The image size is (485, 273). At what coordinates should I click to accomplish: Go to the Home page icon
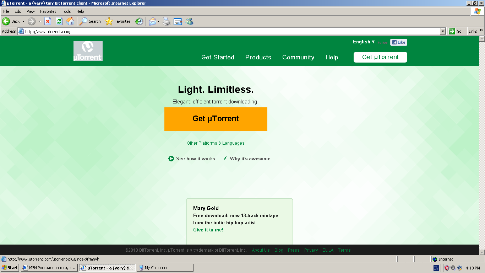tap(70, 21)
